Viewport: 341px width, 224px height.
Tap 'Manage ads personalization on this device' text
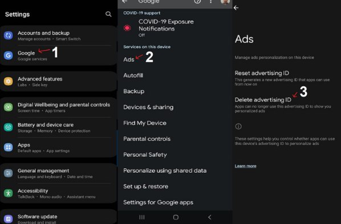click(x=274, y=57)
